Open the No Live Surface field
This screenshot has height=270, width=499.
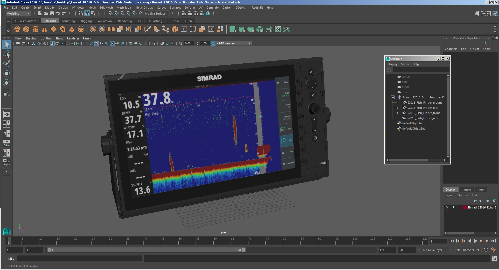click(x=157, y=14)
